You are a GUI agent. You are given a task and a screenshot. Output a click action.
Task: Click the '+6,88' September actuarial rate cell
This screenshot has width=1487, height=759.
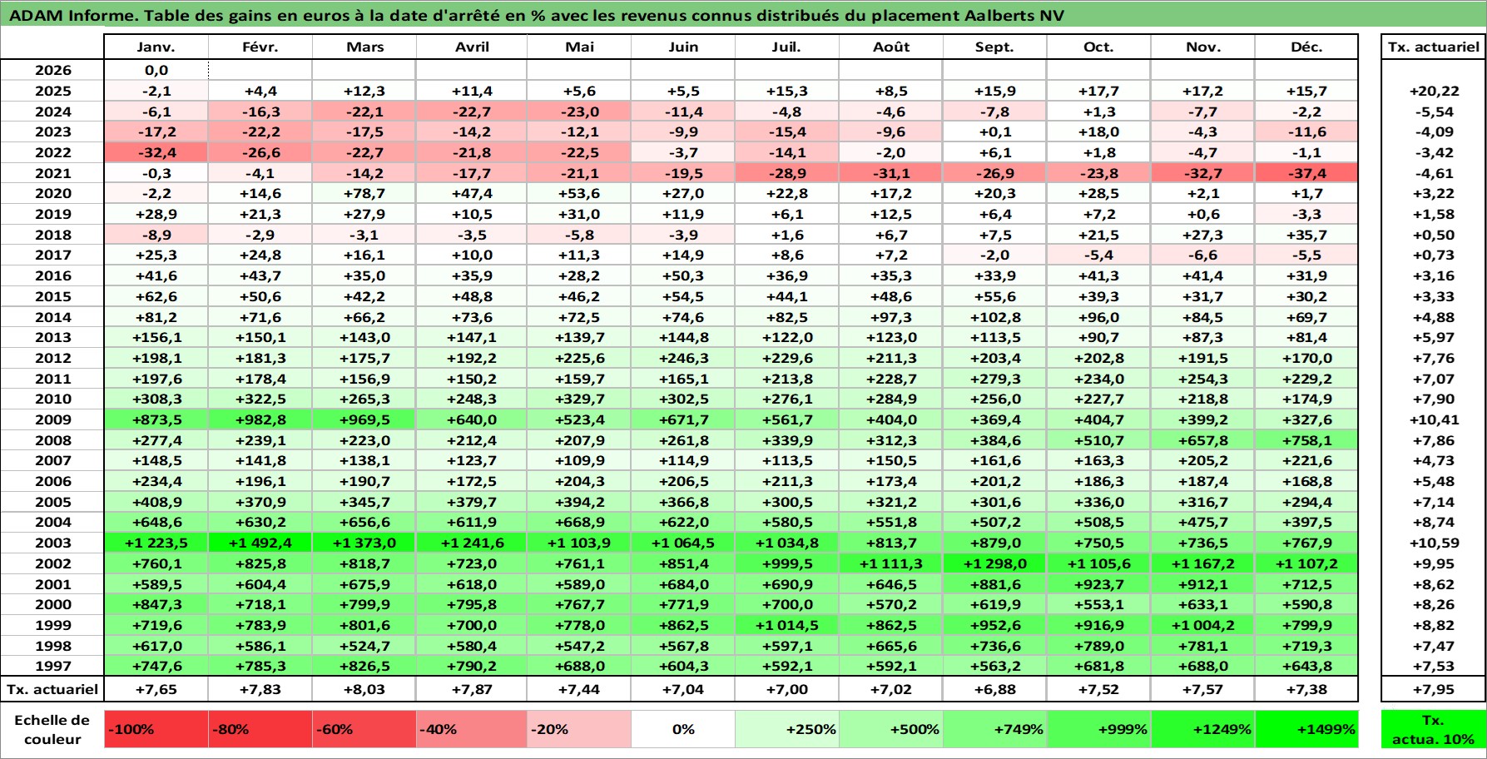(995, 689)
